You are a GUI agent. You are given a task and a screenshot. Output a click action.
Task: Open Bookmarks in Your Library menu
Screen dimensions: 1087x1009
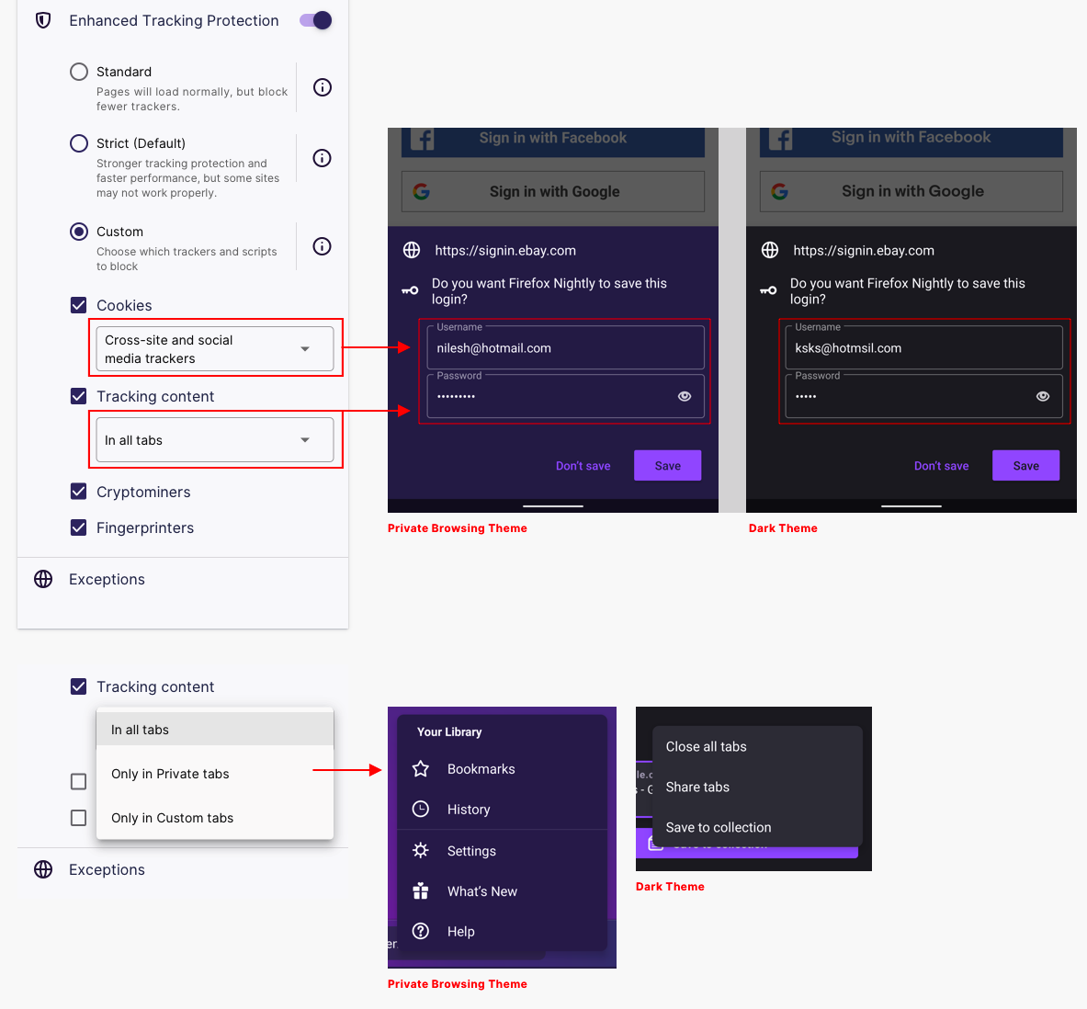pos(503,769)
